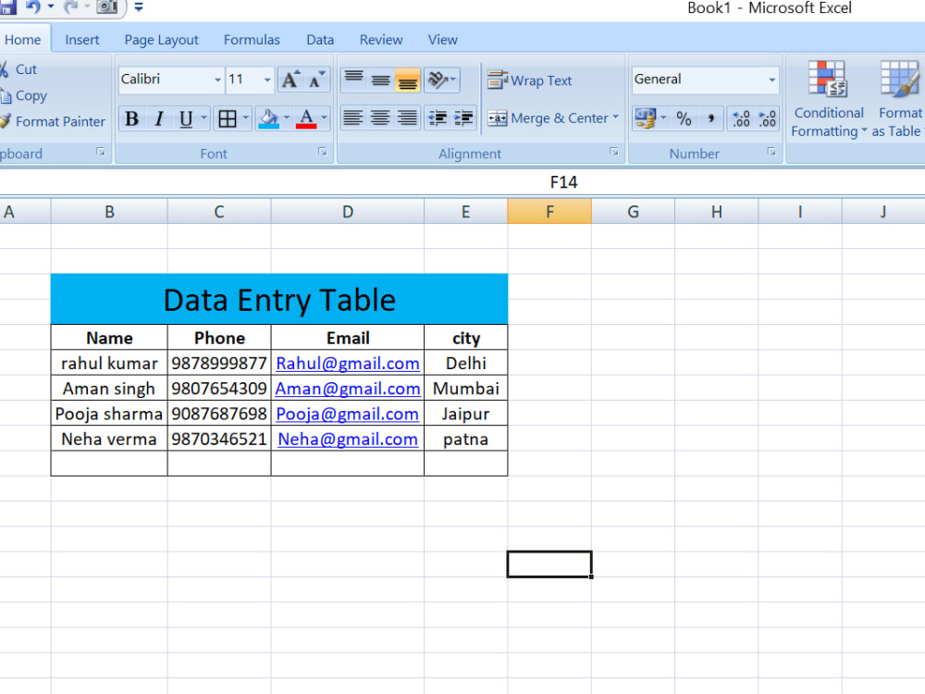Open the Review tab
This screenshot has height=694, width=925.
381,40
